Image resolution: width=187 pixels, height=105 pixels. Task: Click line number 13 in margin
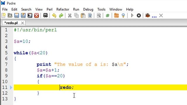tap(5, 99)
